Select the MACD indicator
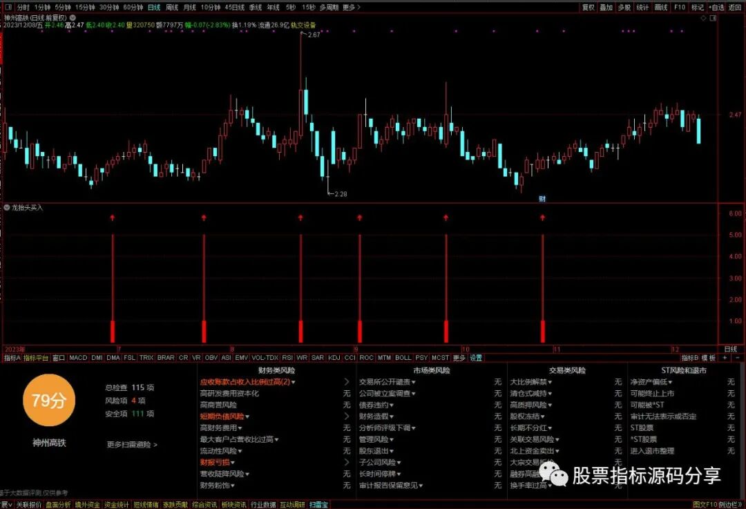Viewport: 746px width, 509px height. tap(78, 357)
